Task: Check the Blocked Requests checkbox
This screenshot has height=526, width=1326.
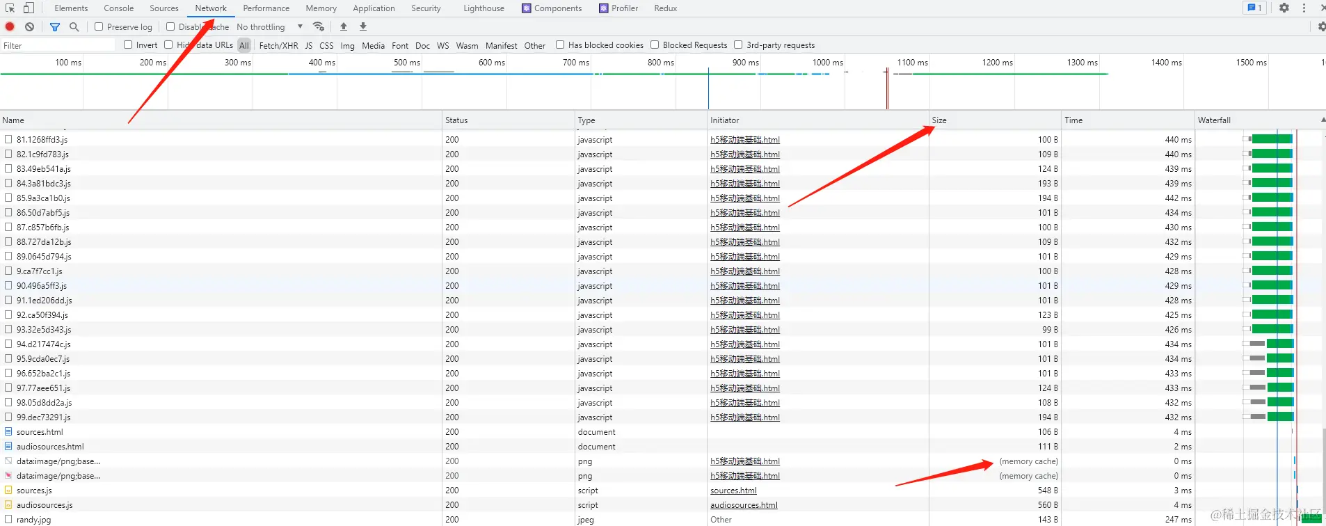Action: pyautogui.click(x=655, y=45)
